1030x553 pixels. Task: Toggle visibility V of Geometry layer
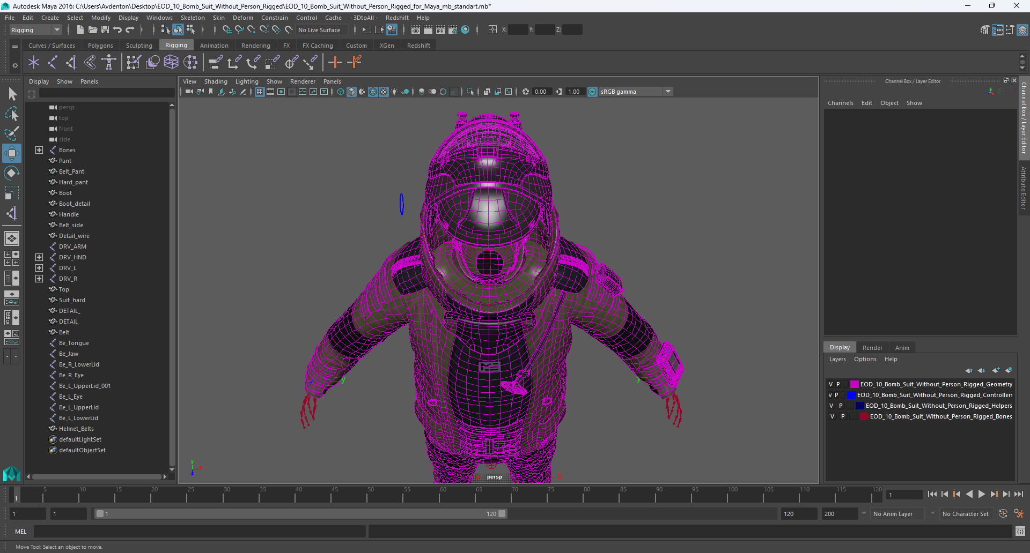point(830,384)
